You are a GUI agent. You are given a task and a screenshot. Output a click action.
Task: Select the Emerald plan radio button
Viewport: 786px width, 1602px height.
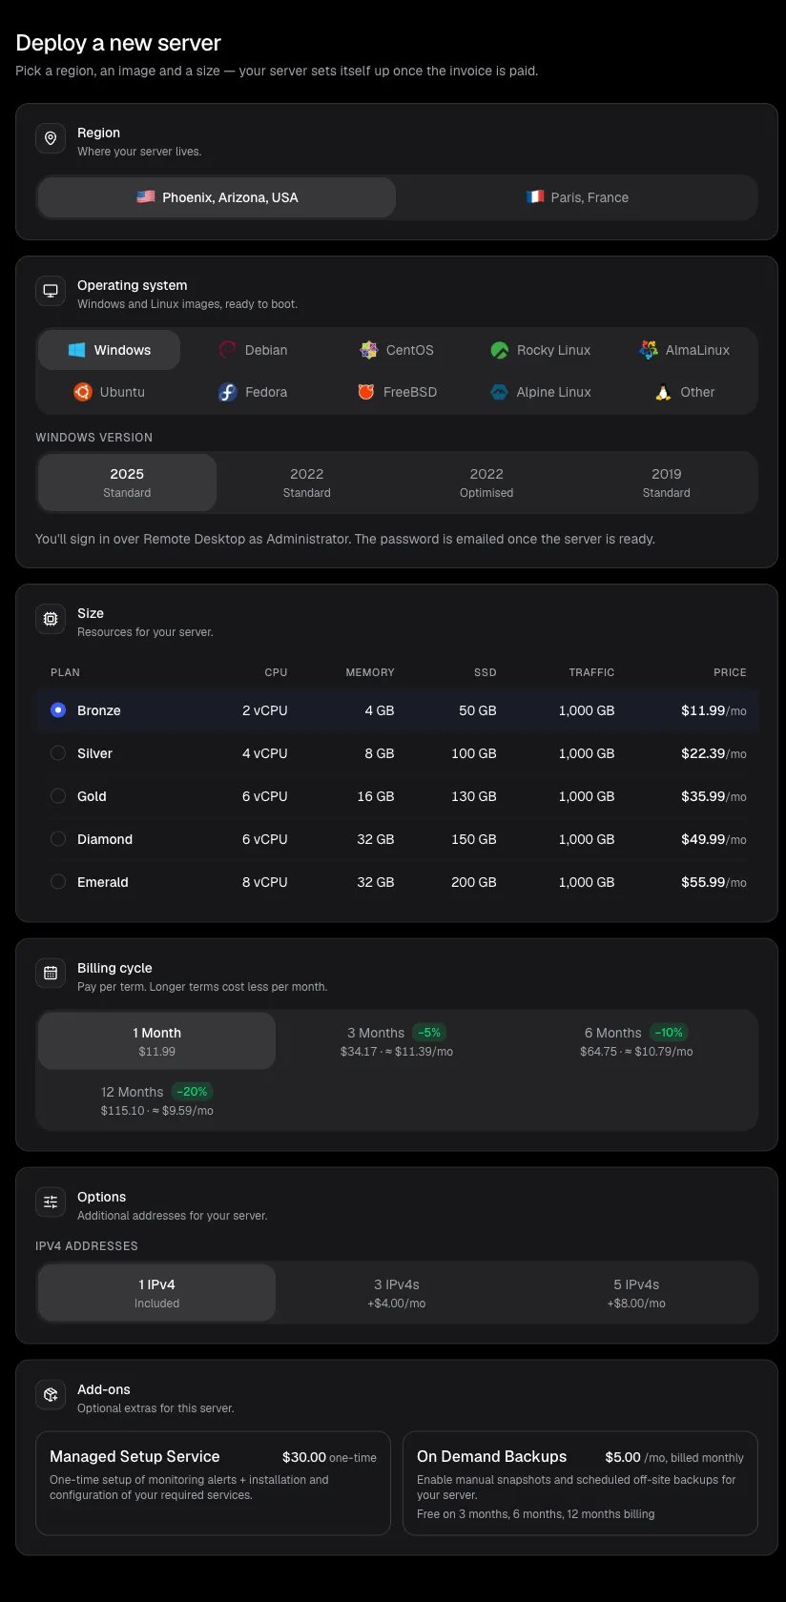[58, 882]
